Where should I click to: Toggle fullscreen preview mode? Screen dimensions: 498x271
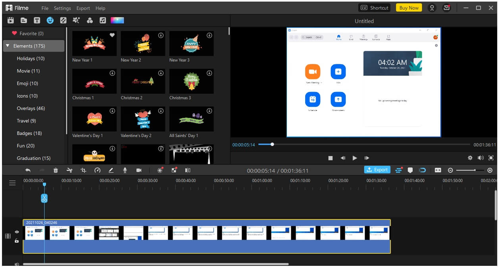coord(491,158)
